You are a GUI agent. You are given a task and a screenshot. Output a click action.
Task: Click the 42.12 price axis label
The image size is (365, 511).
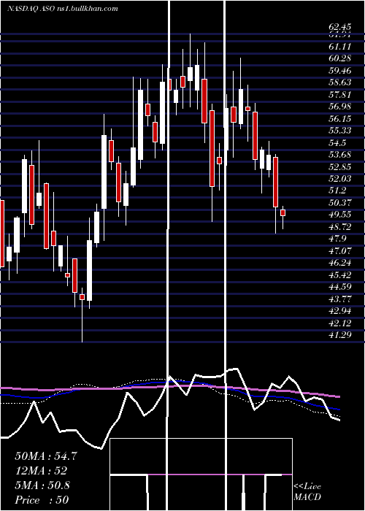(340, 323)
